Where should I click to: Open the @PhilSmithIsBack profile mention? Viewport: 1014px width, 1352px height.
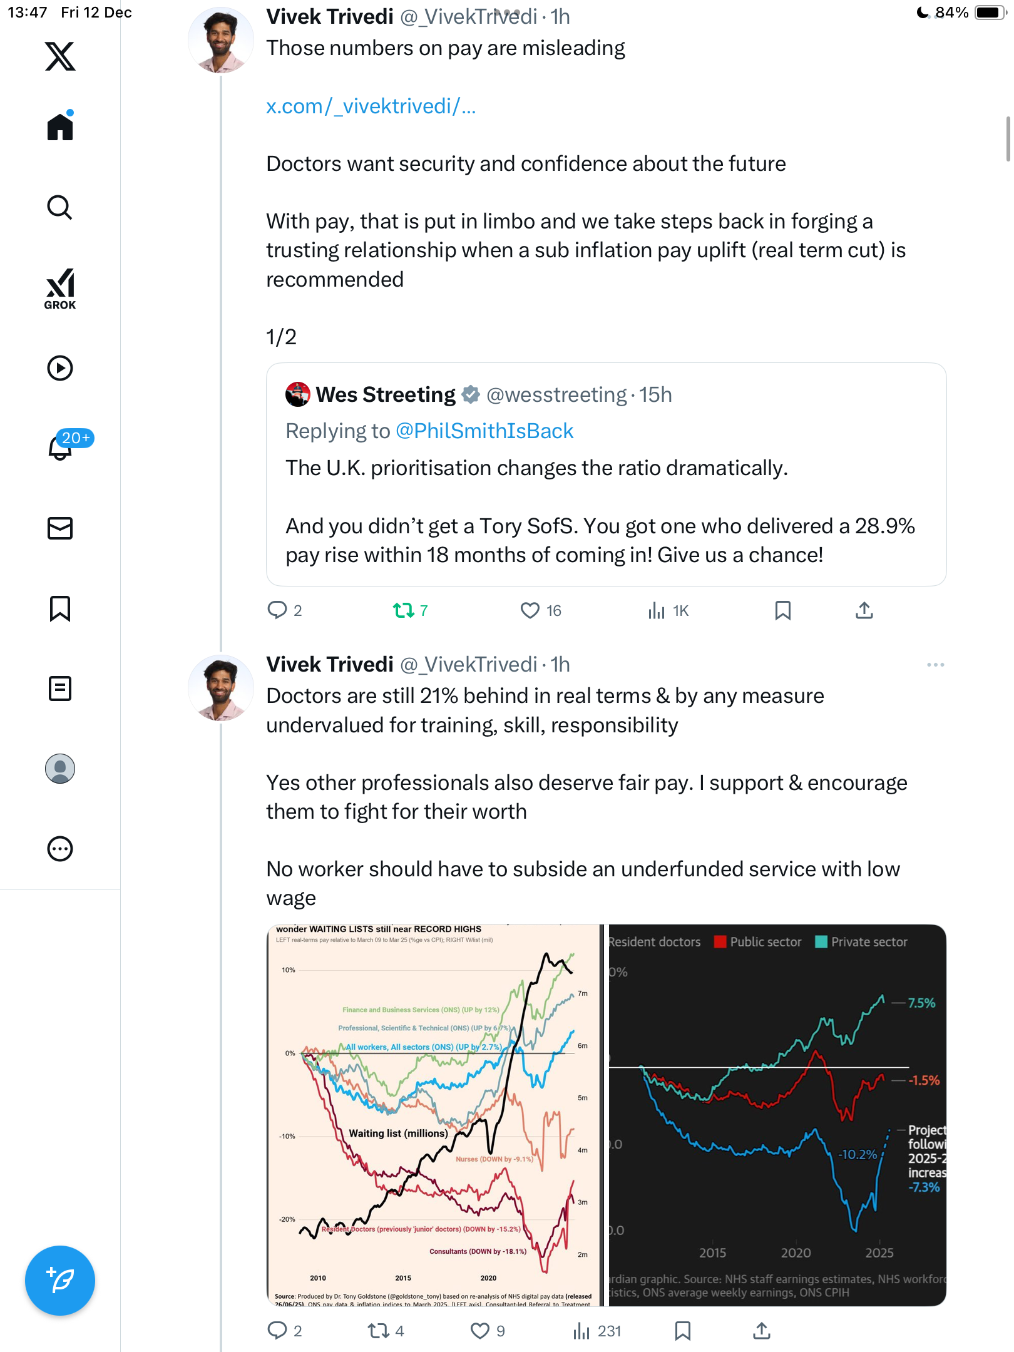(484, 431)
